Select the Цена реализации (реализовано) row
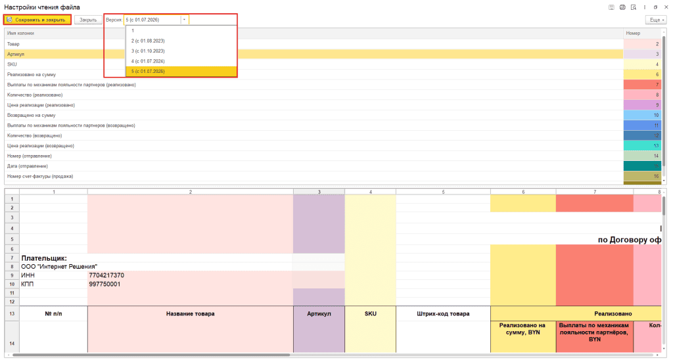 (313, 105)
